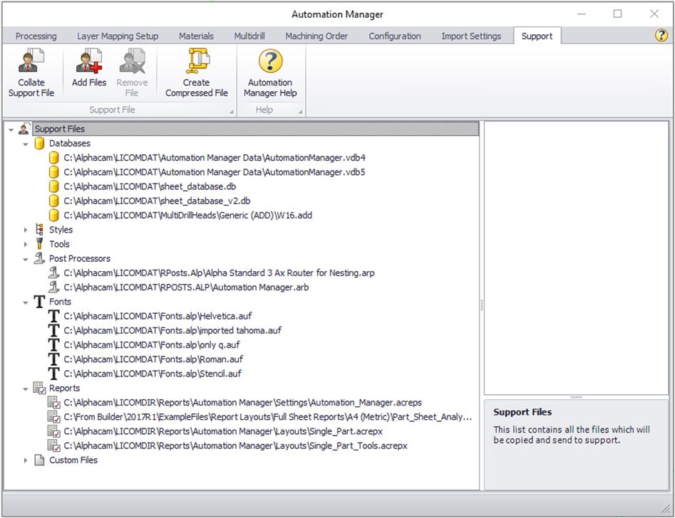Click report icon beside Automation_Manager.acreps

(x=53, y=402)
